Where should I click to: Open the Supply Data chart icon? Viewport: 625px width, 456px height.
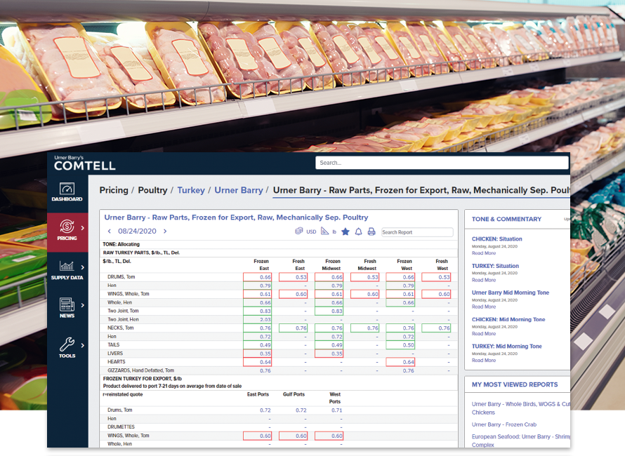tap(67, 267)
